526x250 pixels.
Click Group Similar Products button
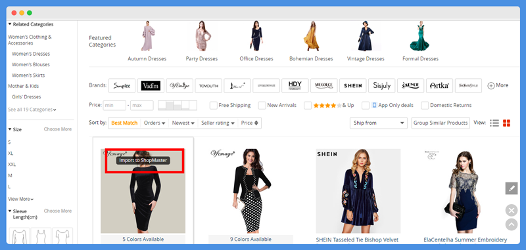point(441,123)
